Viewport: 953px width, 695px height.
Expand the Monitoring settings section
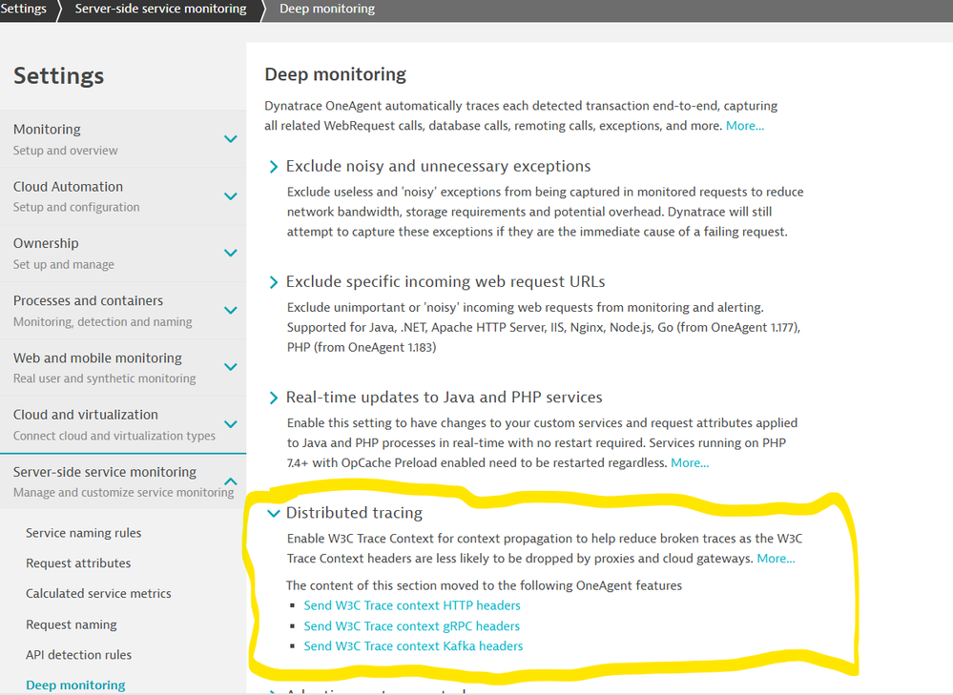[230, 139]
